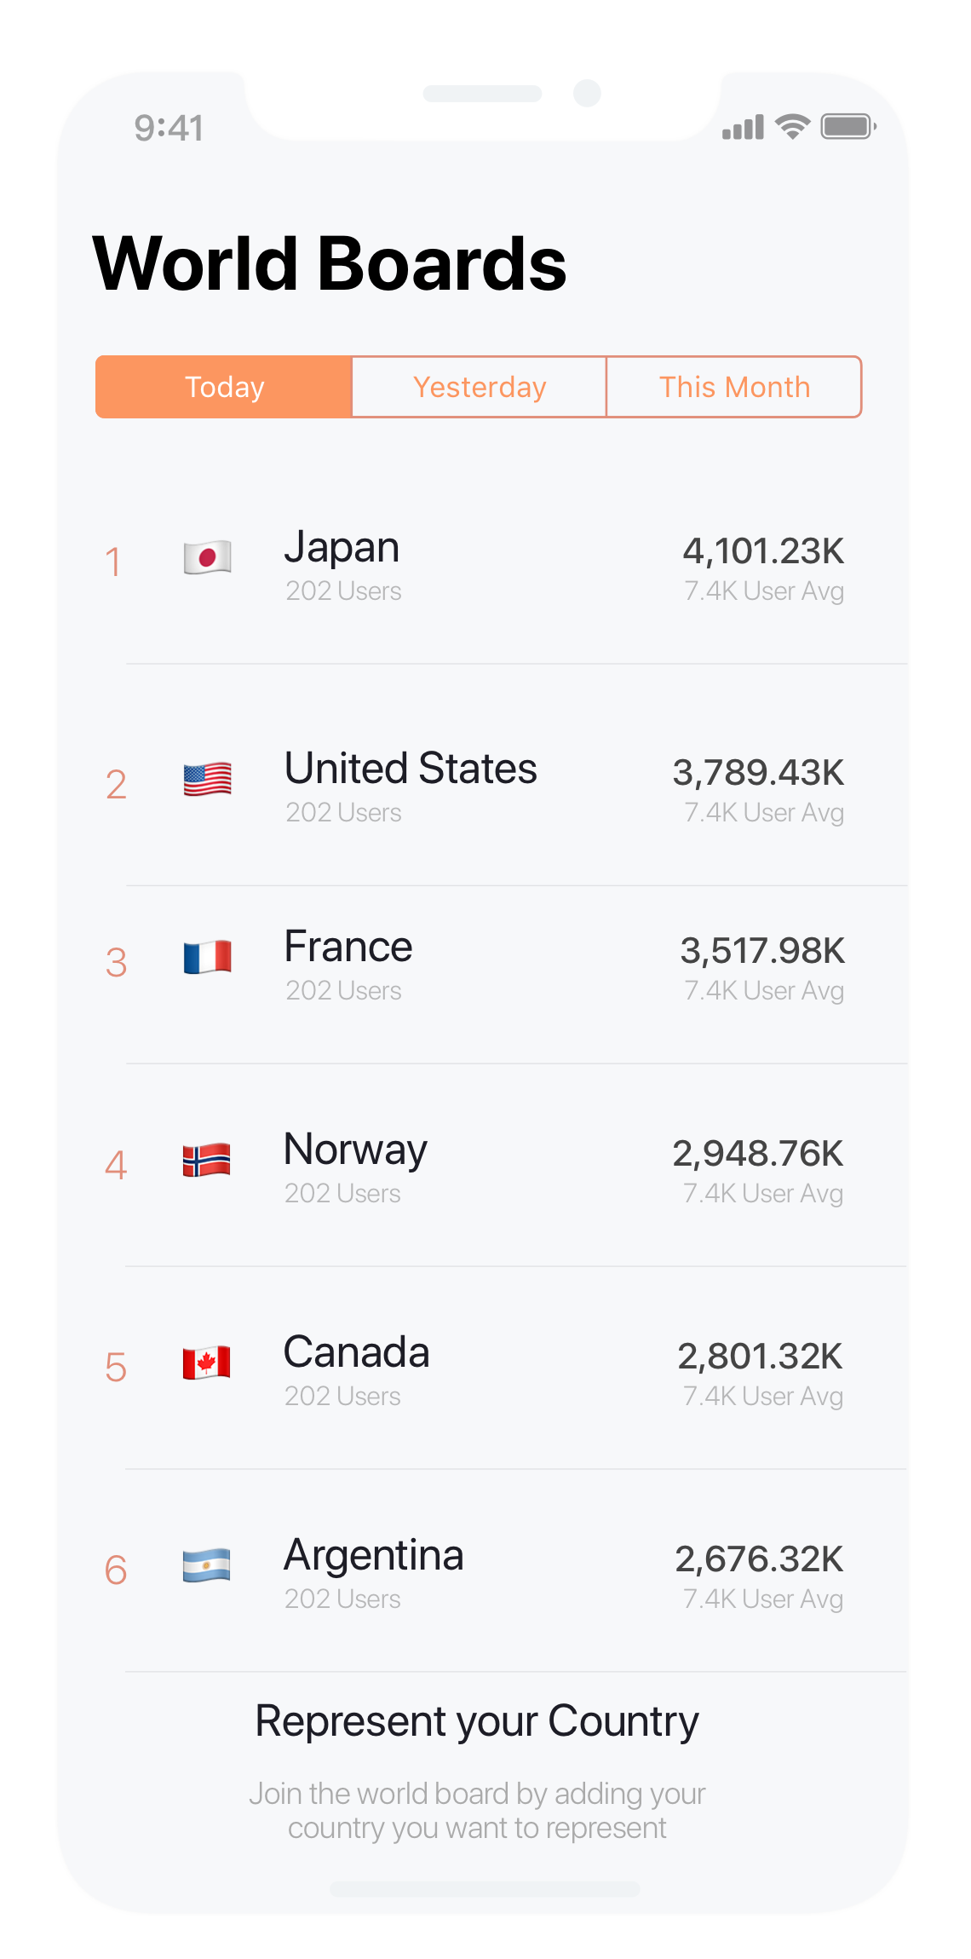
Task: Tap the cellular signal bars icon
Action: pos(743,128)
